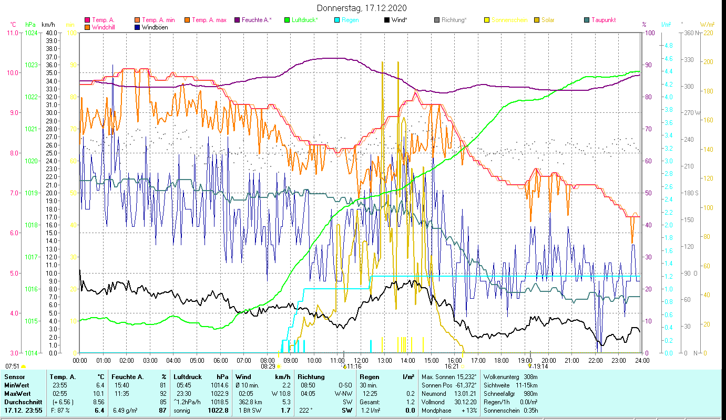Click the yellow marker beside 19:14
This screenshot has height=420, width=726.
pos(530,366)
